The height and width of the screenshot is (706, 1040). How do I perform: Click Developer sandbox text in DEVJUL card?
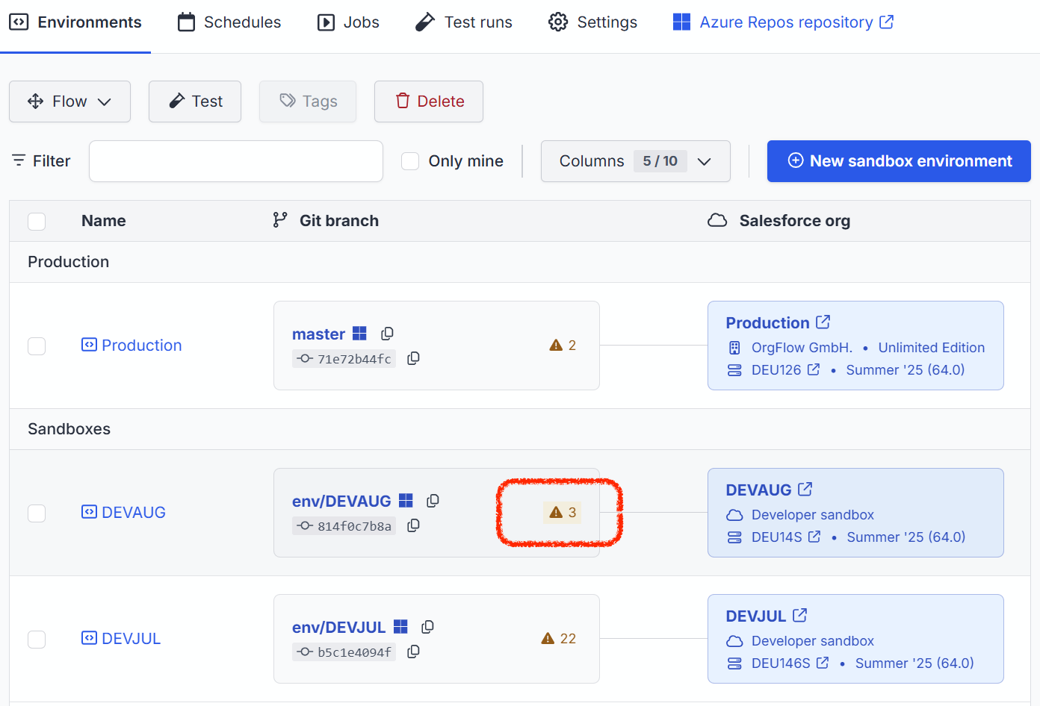click(813, 641)
